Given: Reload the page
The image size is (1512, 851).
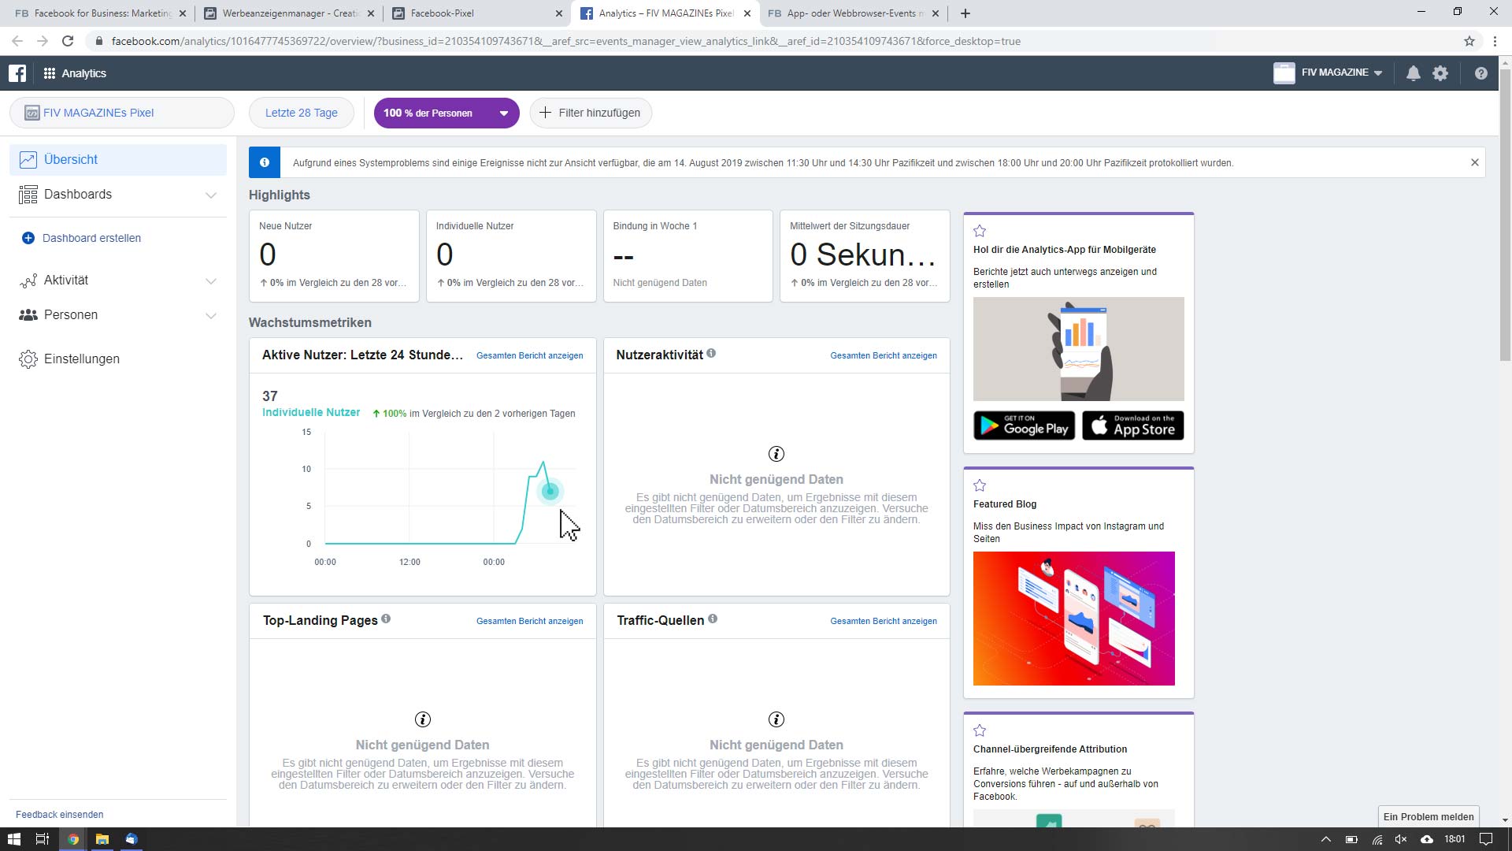Looking at the screenshot, I should (x=68, y=41).
